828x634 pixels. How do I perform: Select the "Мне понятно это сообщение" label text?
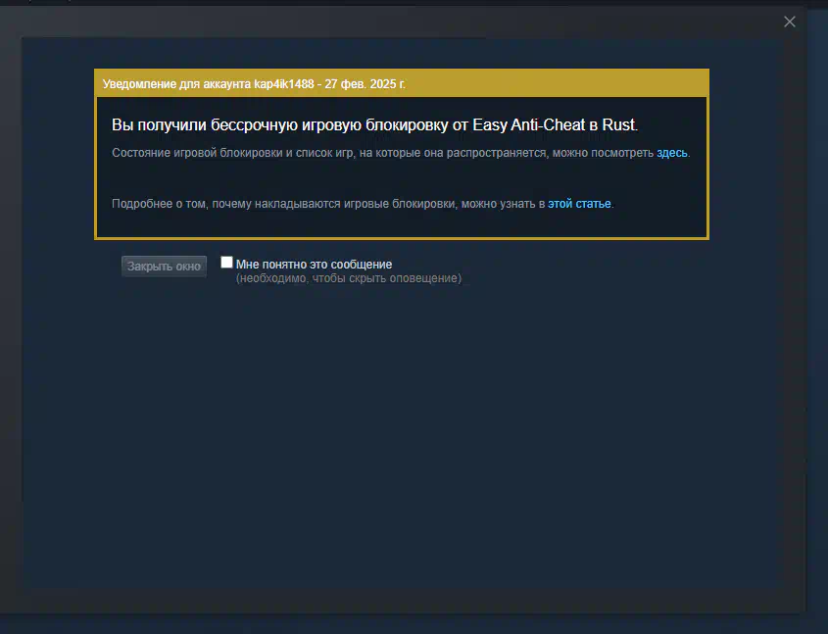[x=314, y=264]
